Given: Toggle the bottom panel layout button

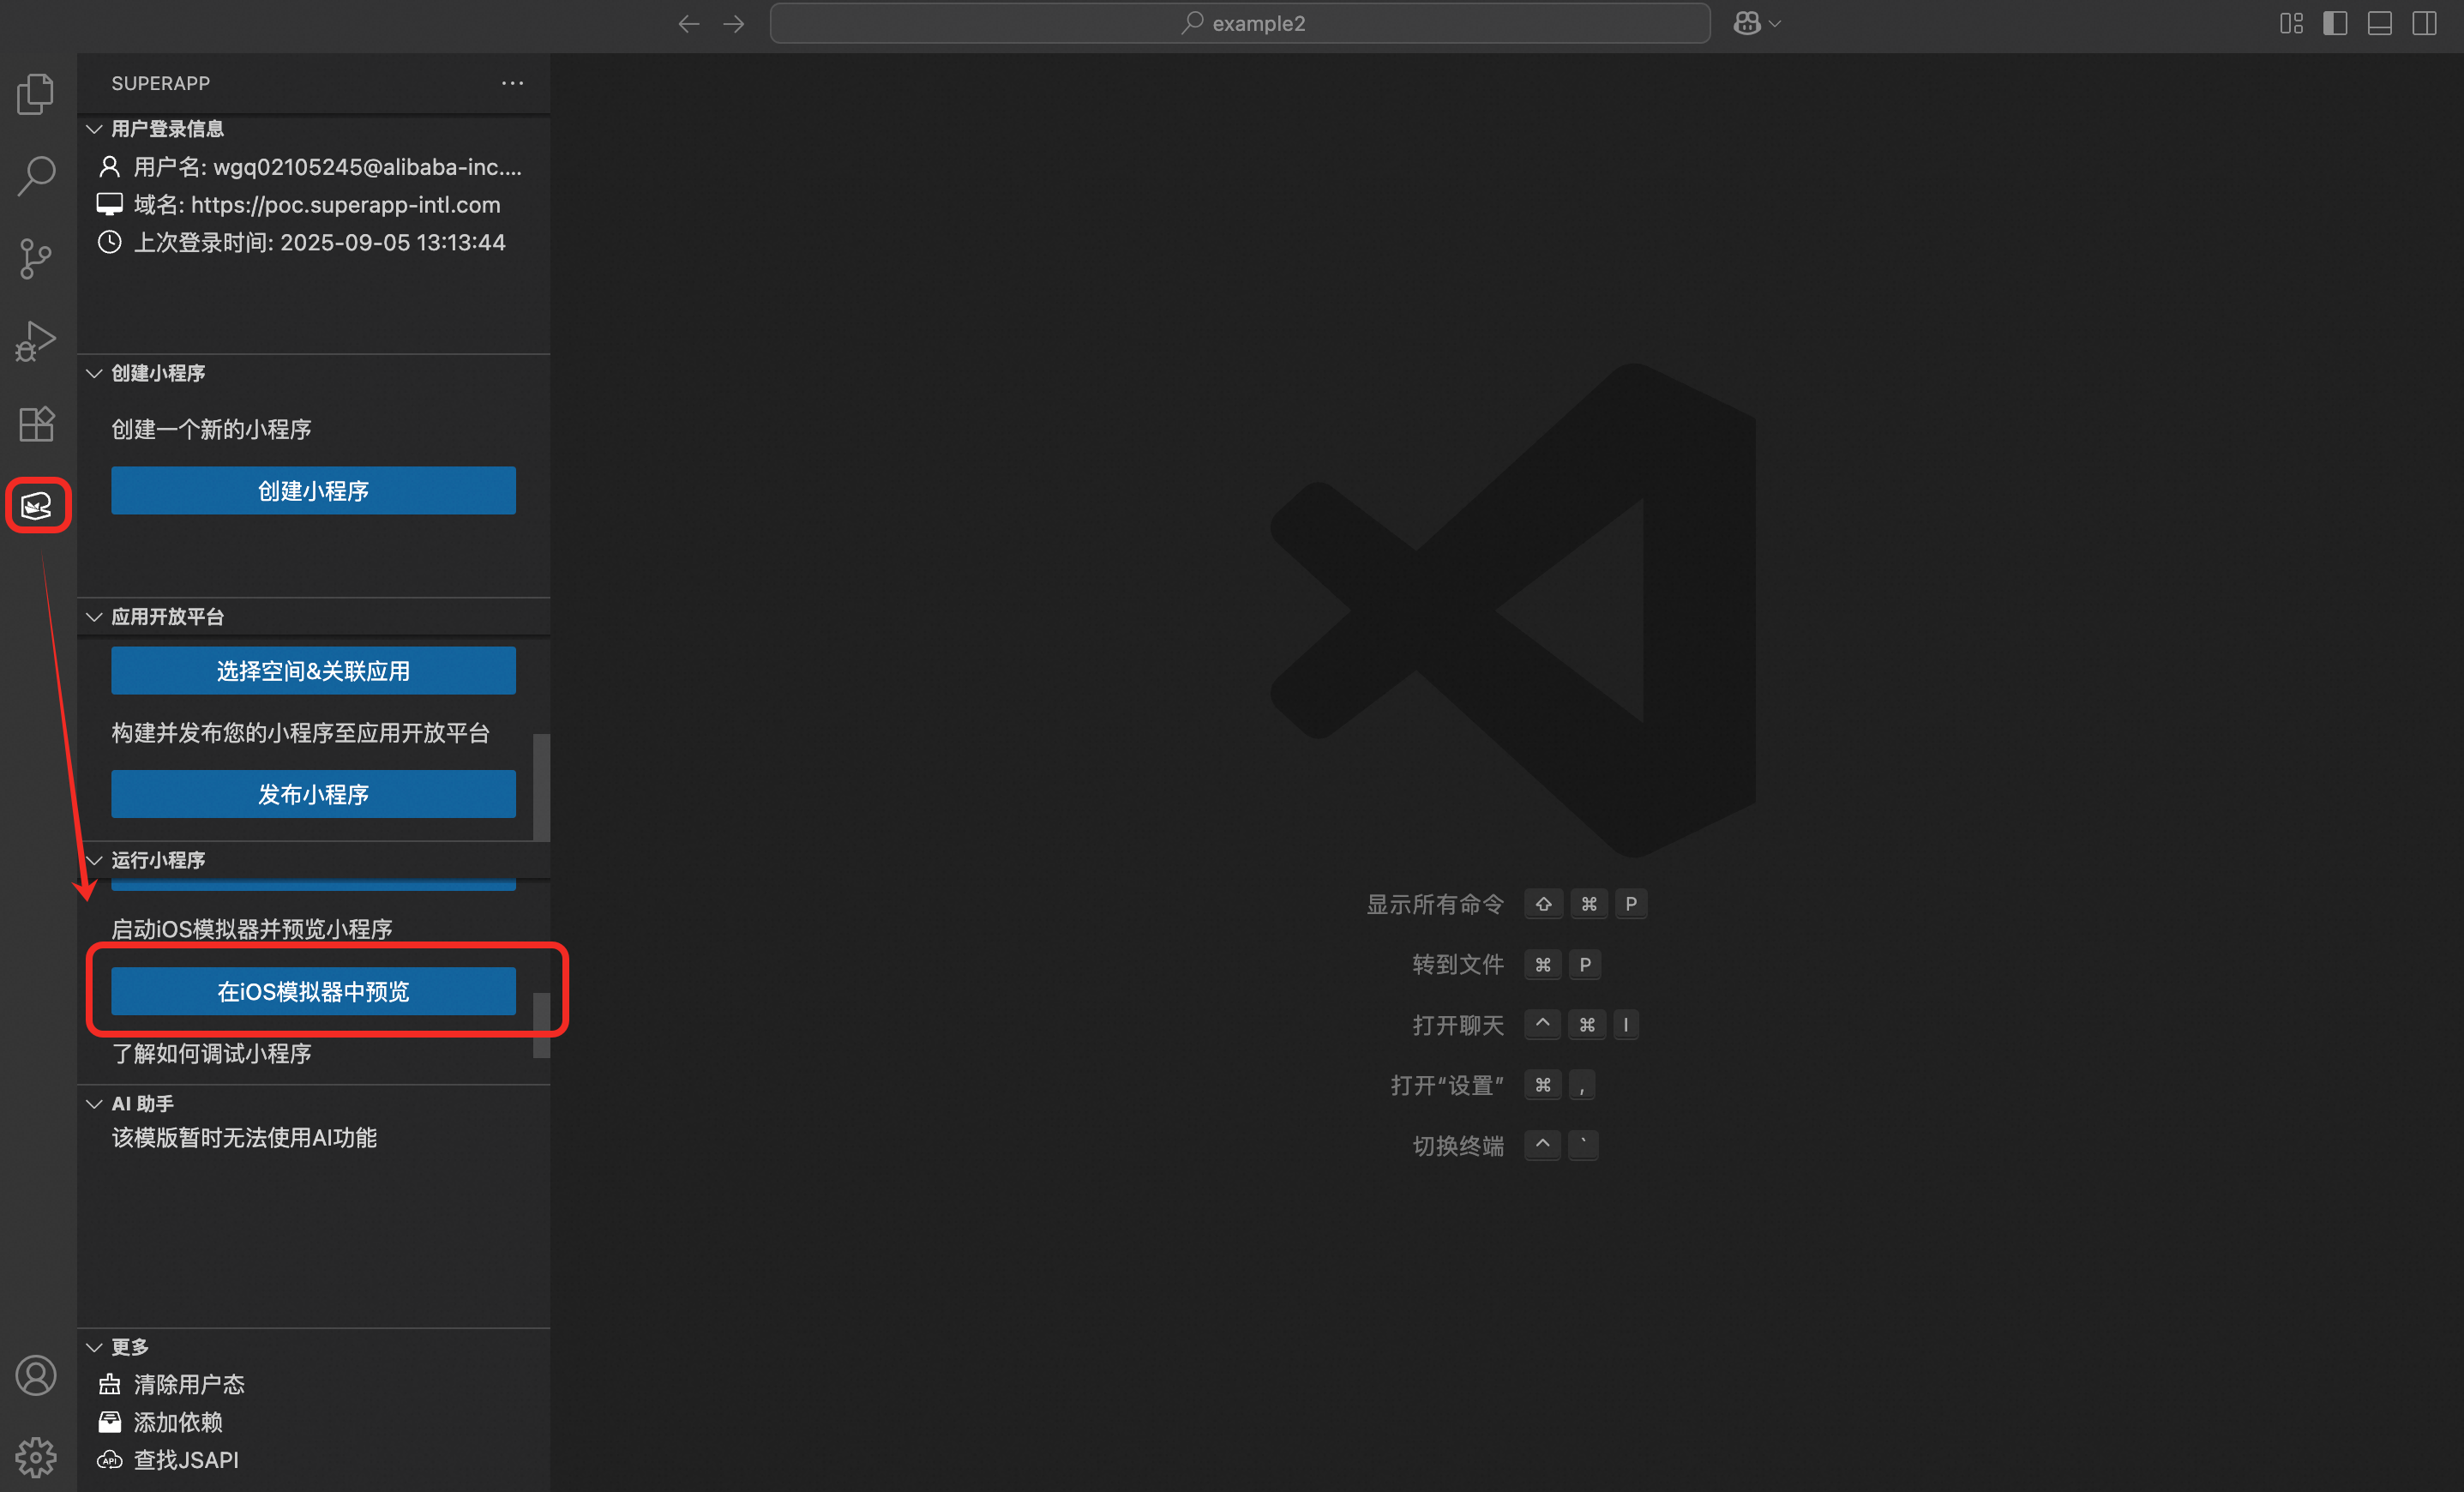Looking at the screenshot, I should pyautogui.click(x=2380, y=23).
